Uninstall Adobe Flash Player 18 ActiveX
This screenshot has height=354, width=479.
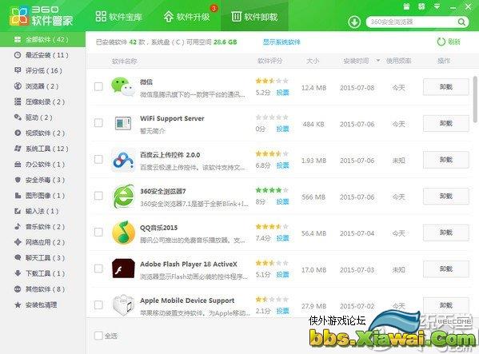(x=445, y=268)
